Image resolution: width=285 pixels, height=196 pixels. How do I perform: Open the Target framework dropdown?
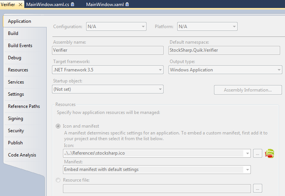click(x=108, y=70)
